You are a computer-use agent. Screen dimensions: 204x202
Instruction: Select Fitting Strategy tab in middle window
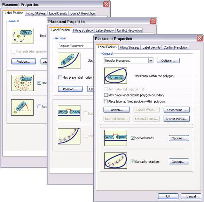pyautogui.click(x=83, y=30)
